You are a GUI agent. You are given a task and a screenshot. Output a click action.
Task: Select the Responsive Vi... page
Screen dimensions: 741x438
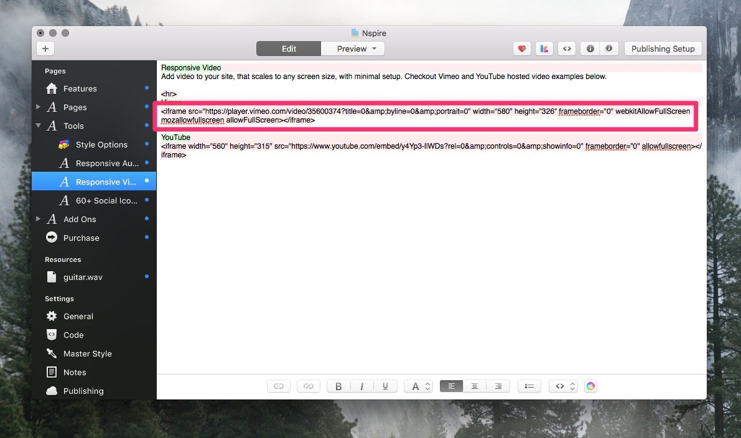pyautogui.click(x=94, y=182)
